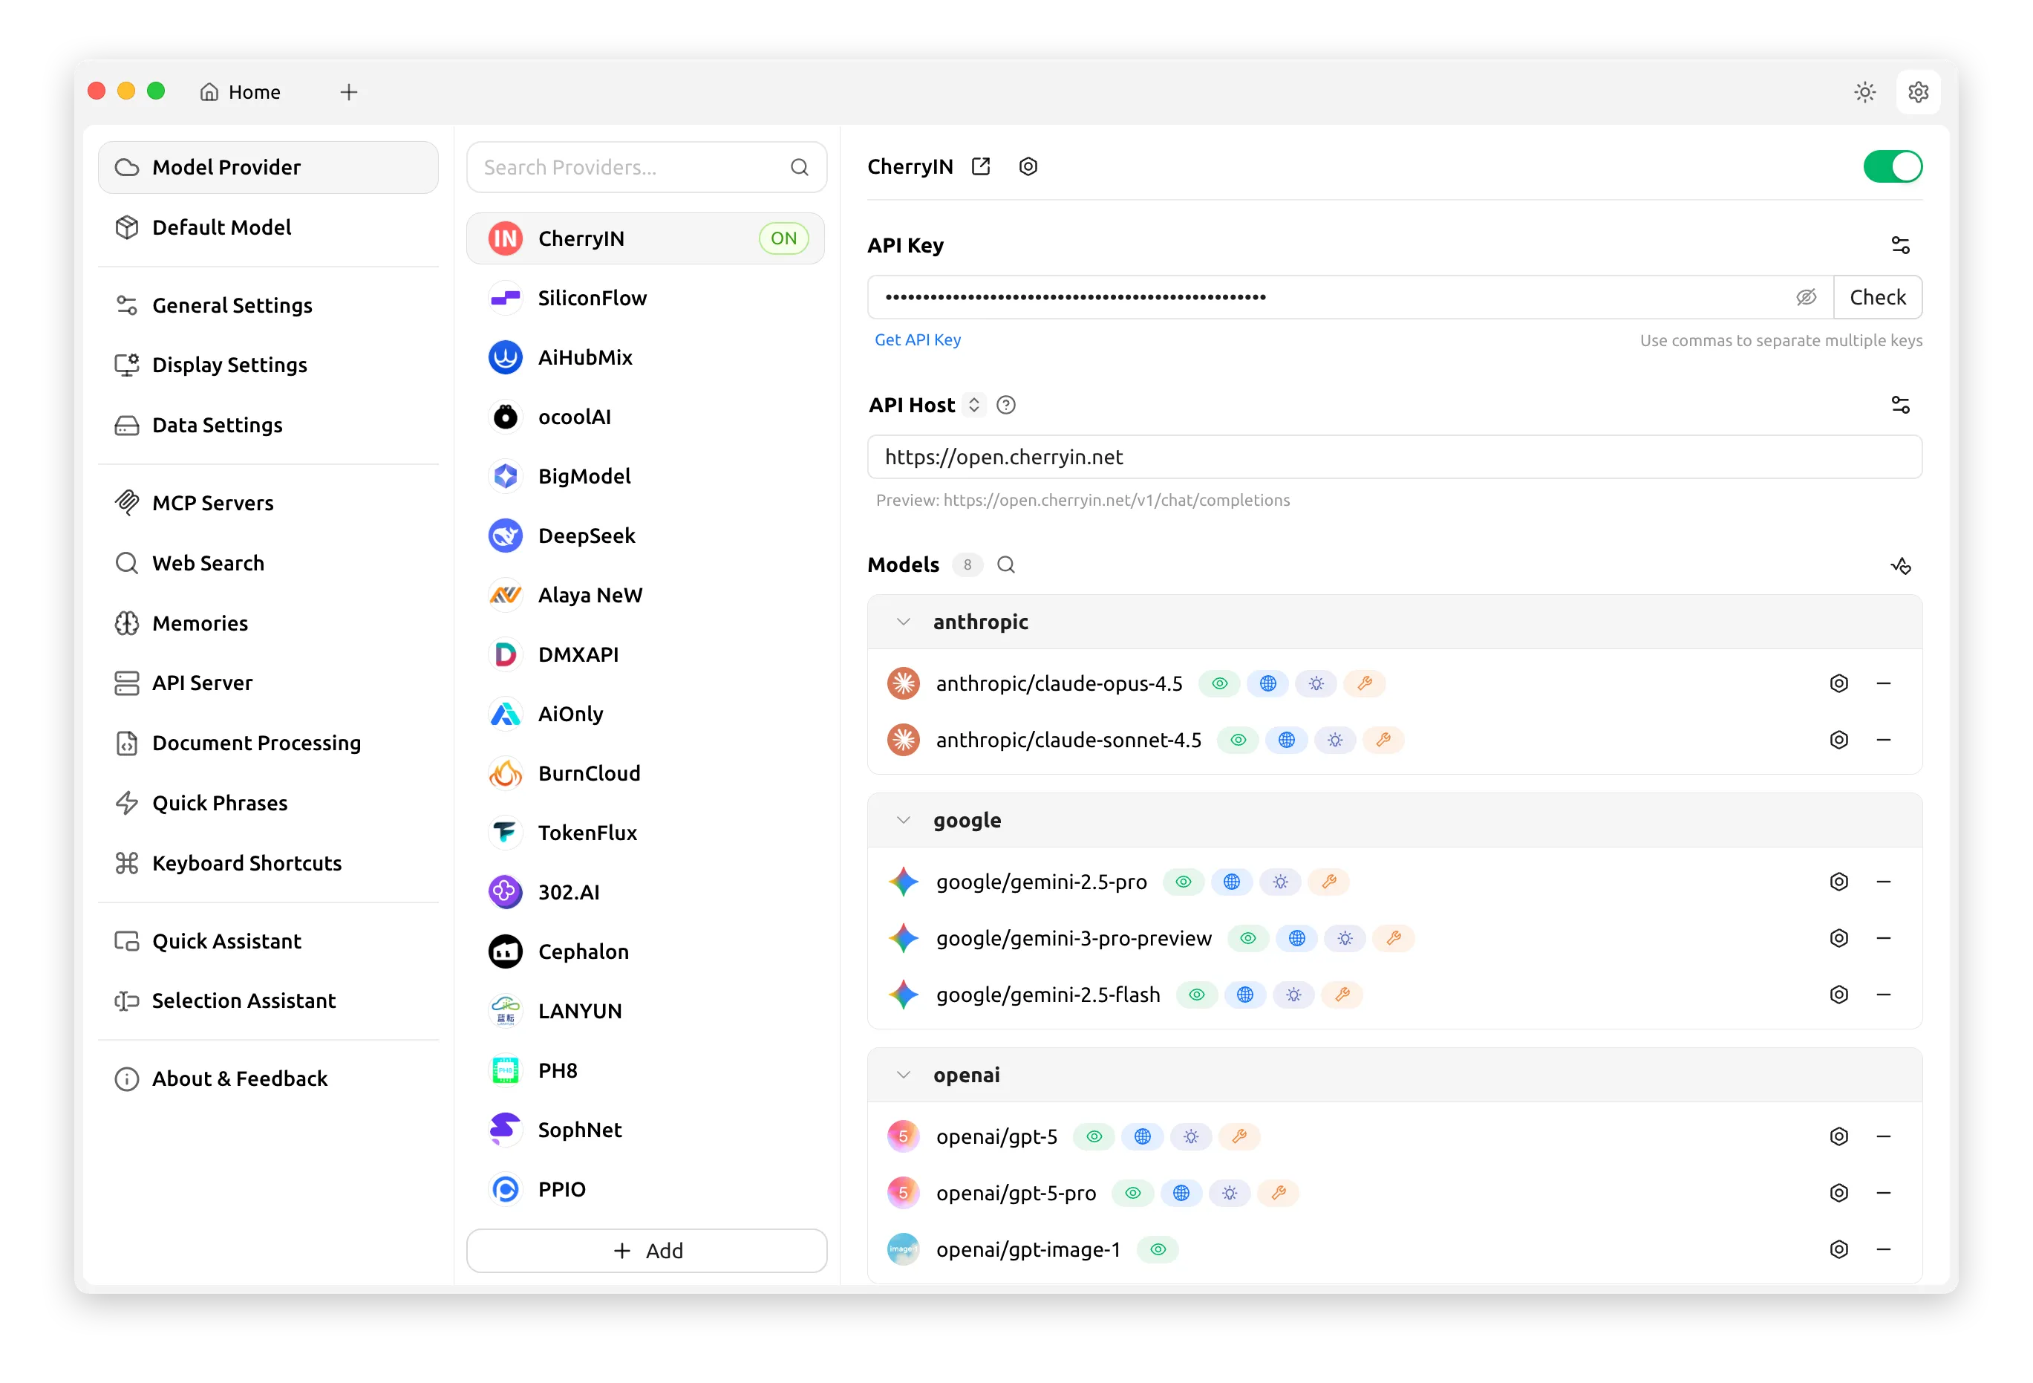The width and height of the screenshot is (2033, 1383).
Task: Run the model health check icon
Action: (1900, 565)
